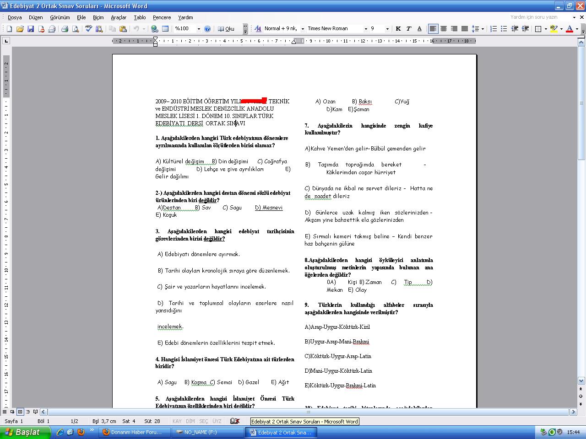
Task: Toggle italic (T) formatting
Action: [x=409, y=29]
